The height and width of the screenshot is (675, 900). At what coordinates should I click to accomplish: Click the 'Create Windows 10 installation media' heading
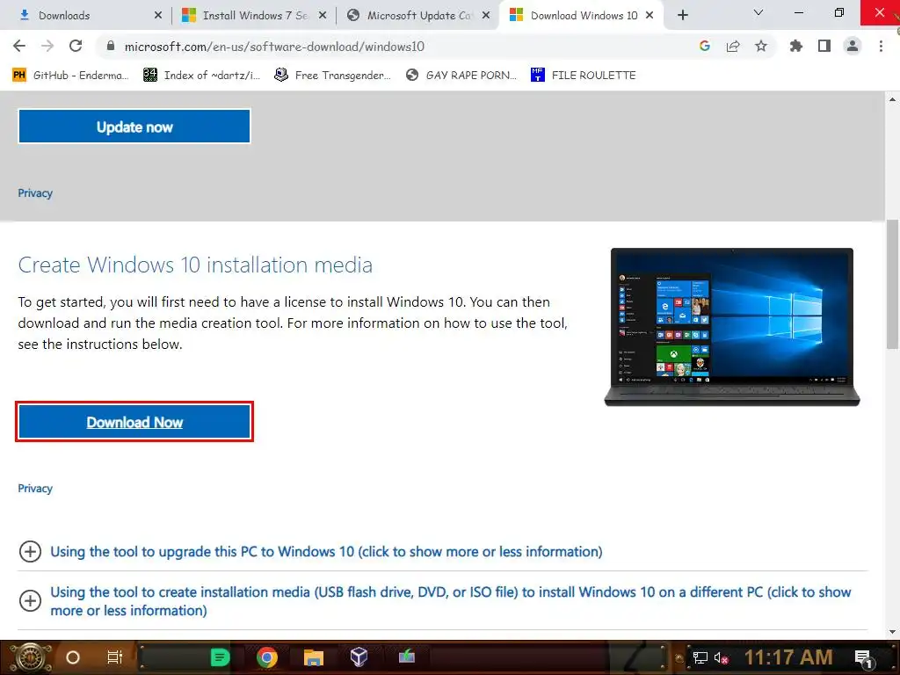195,265
